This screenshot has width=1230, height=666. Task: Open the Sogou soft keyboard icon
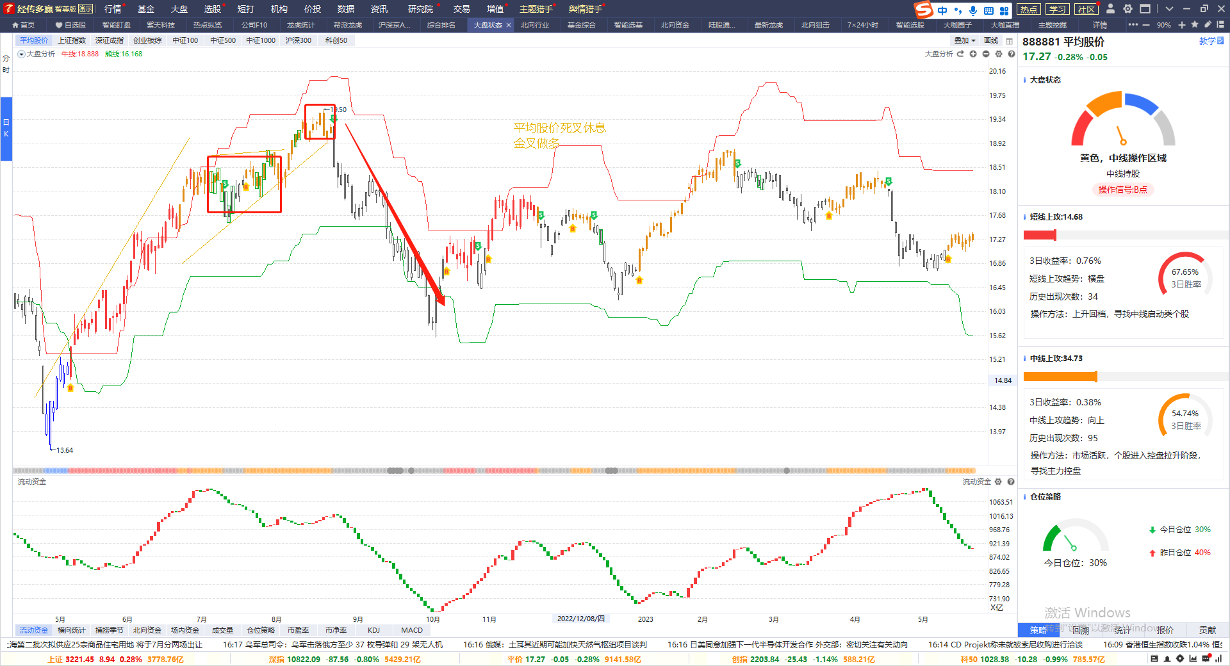[x=988, y=10]
